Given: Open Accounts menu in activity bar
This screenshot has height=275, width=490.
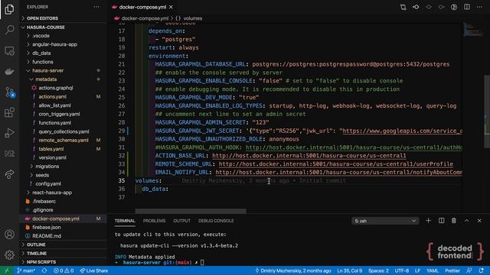Looking at the screenshot, I should (9, 235).
